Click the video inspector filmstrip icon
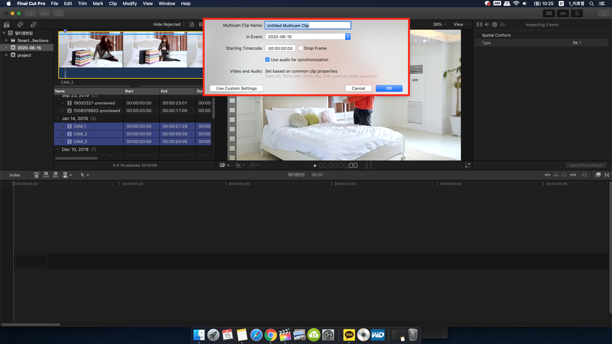This screenshot has height=344, width=612. [479, 25]
